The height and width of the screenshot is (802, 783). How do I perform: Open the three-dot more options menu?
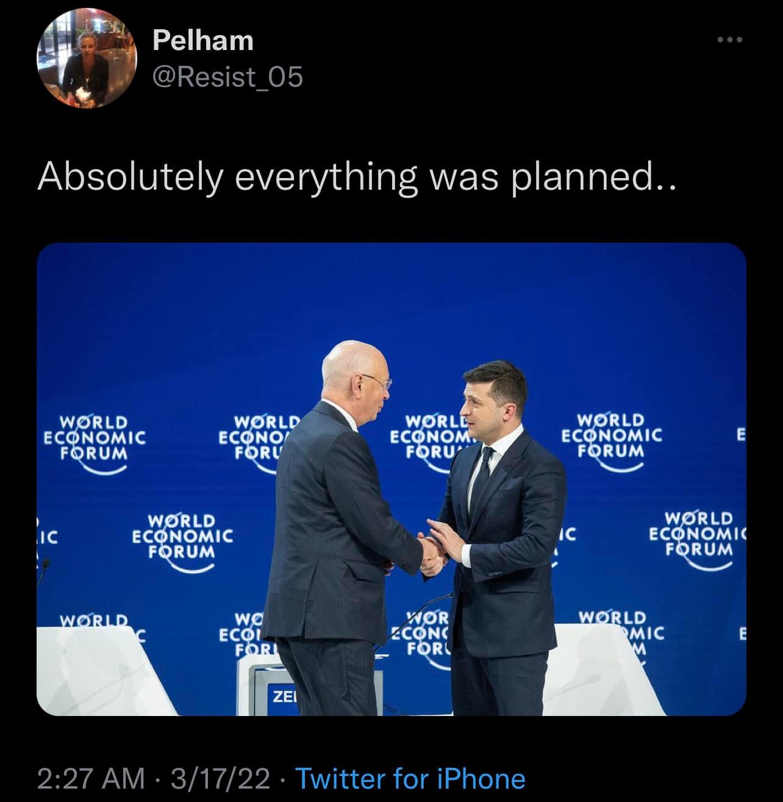(729, 40)
